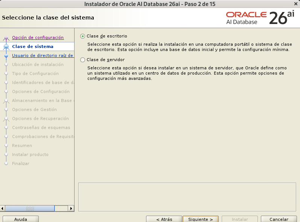The width and height of the screenshot is (300, 222).
Task: Click the empty message area at the bottom
Action: 187,197
